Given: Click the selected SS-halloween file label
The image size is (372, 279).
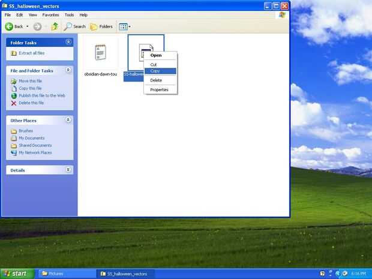Looking at the screenshot, I should point(134,76).
